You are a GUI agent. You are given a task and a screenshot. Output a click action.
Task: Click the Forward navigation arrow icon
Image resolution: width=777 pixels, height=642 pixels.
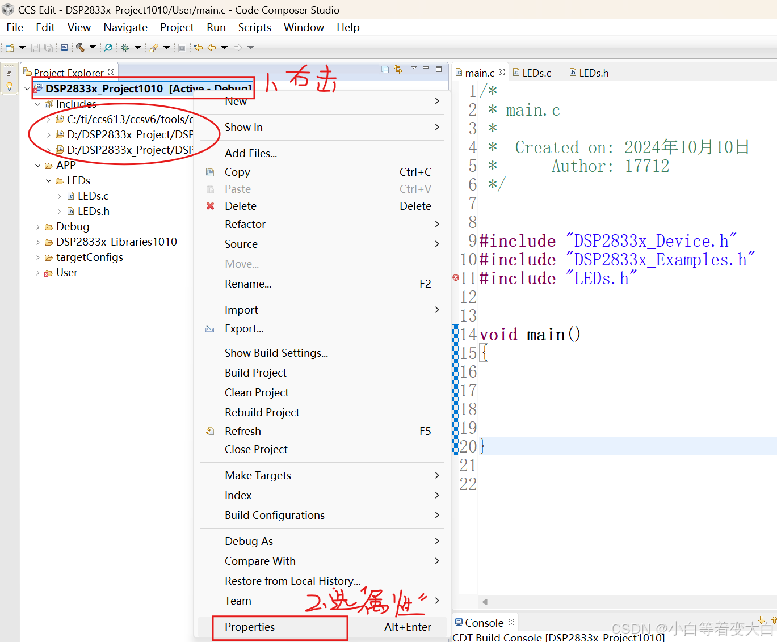tap(238, 48)
